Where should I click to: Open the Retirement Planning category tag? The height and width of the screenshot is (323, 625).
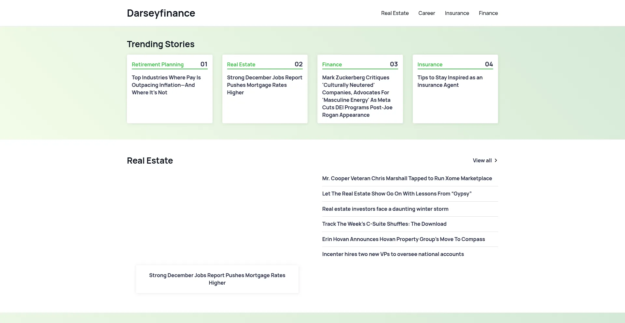point(158,64)
